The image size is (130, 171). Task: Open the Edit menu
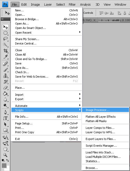click(x=24, y=5)
